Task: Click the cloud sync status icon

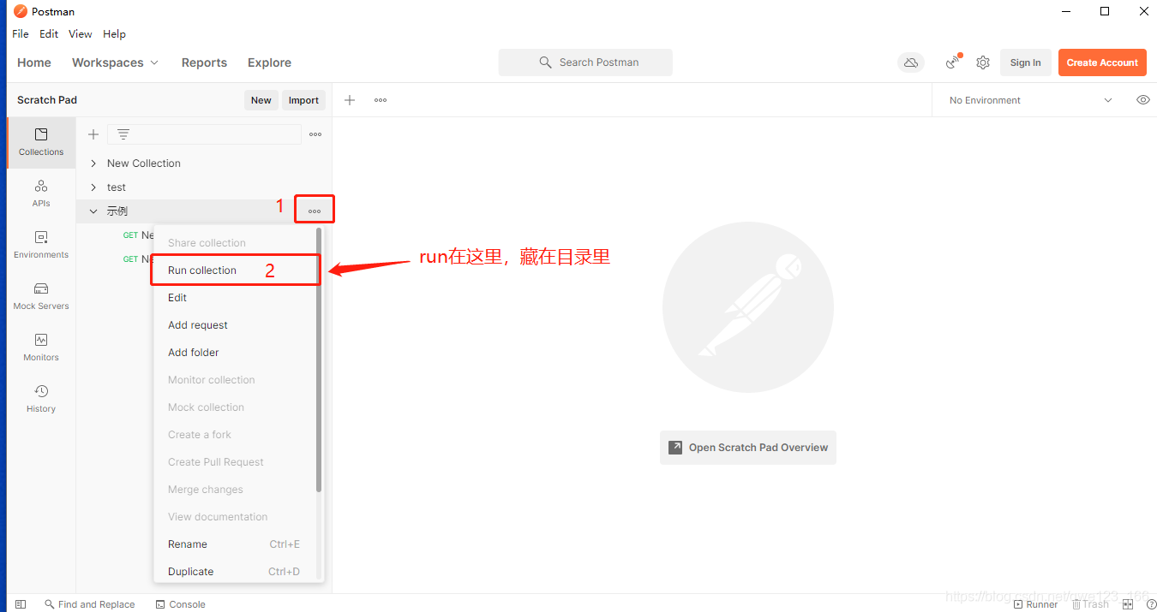Action: tap(911, 62)
